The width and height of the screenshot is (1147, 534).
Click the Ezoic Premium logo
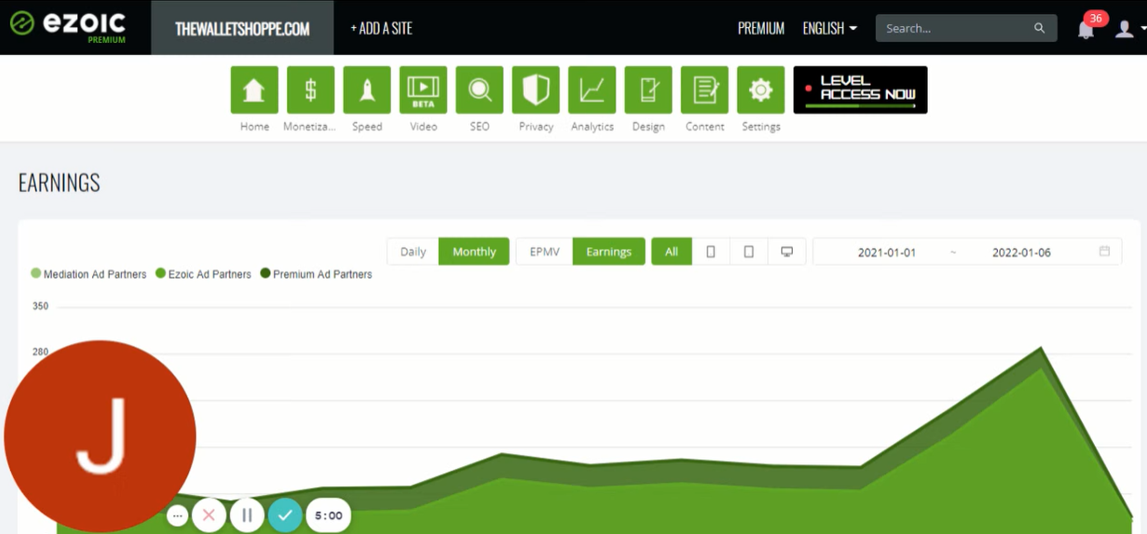coord(68,26)
